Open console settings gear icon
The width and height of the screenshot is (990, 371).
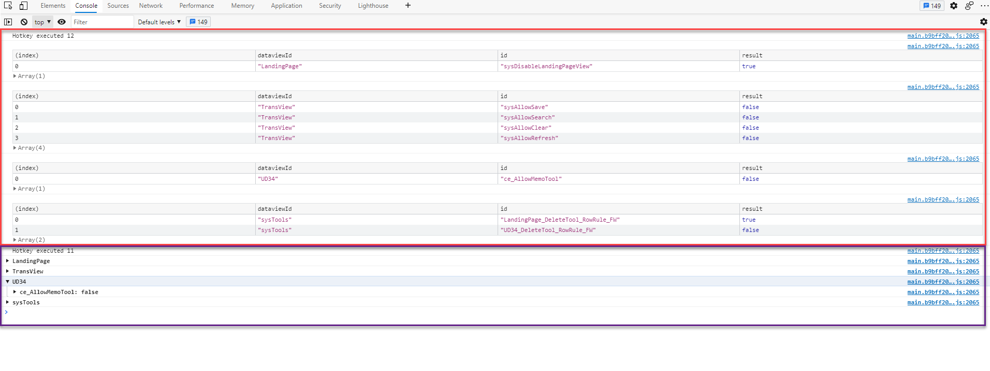(983, 22)
